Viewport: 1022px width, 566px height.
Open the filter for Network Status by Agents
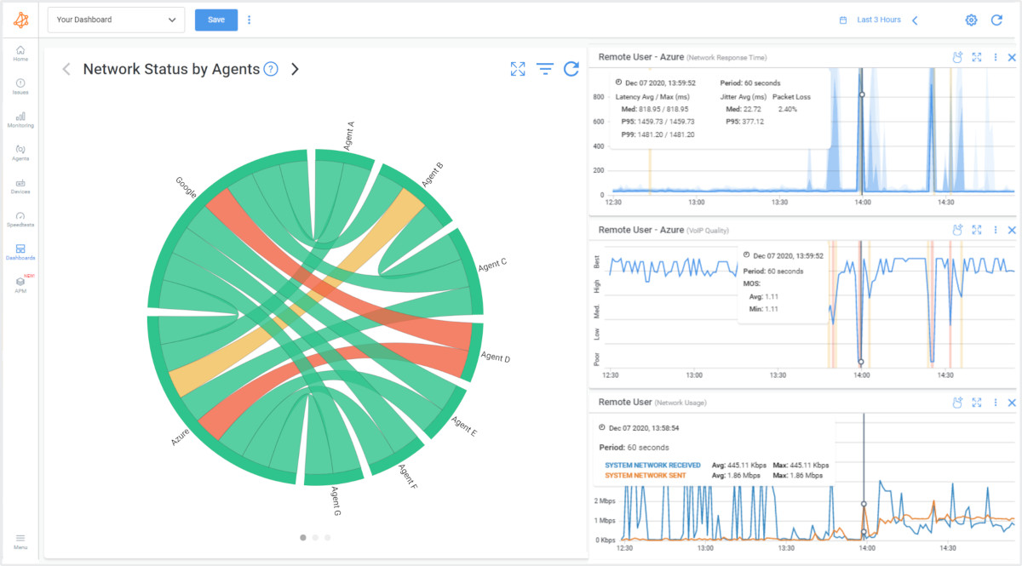point(545,69)
